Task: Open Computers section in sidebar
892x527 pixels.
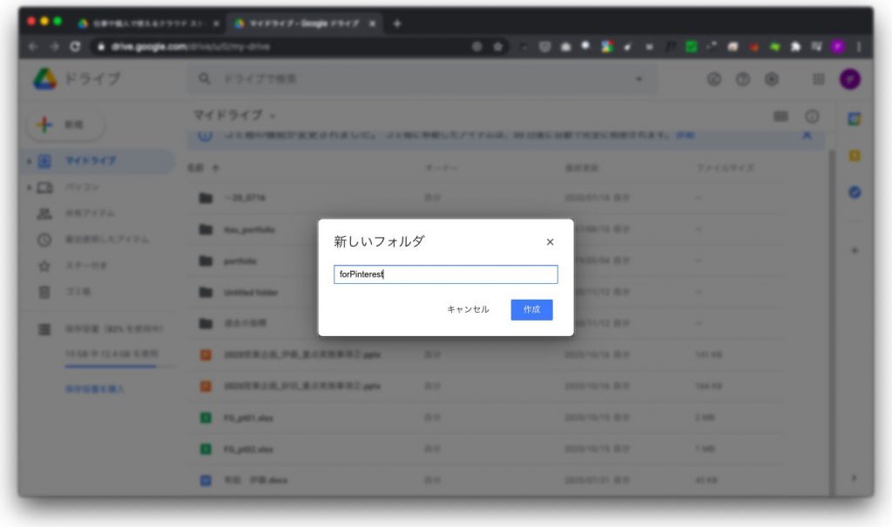Action: 82,187
